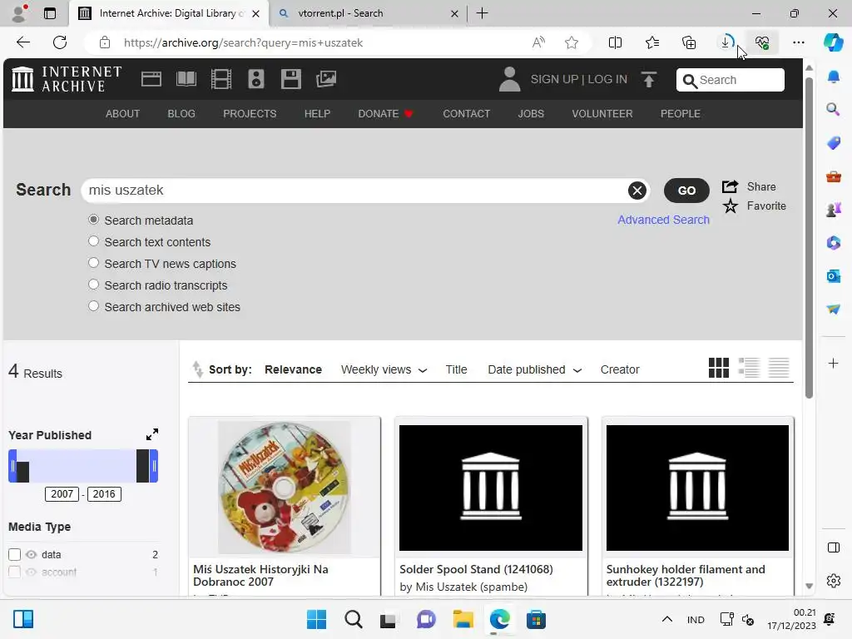Clear the search query with the X
This screenshot has height=639, width=852.
(637, 191)
